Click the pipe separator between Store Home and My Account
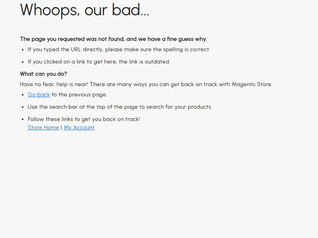The height and width of the screenshot is (238, 318). coord(61,128)
